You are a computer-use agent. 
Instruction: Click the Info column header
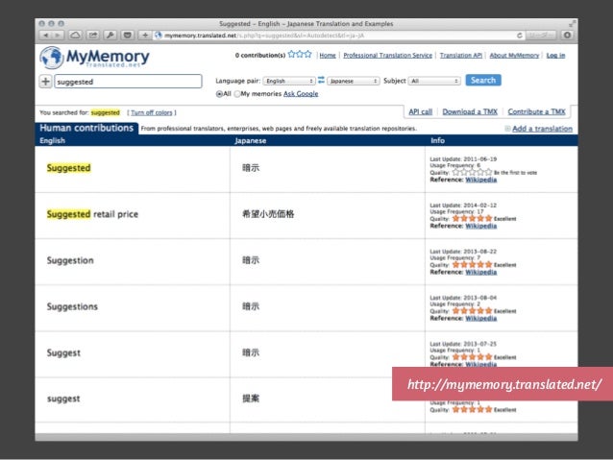[437, 141]
